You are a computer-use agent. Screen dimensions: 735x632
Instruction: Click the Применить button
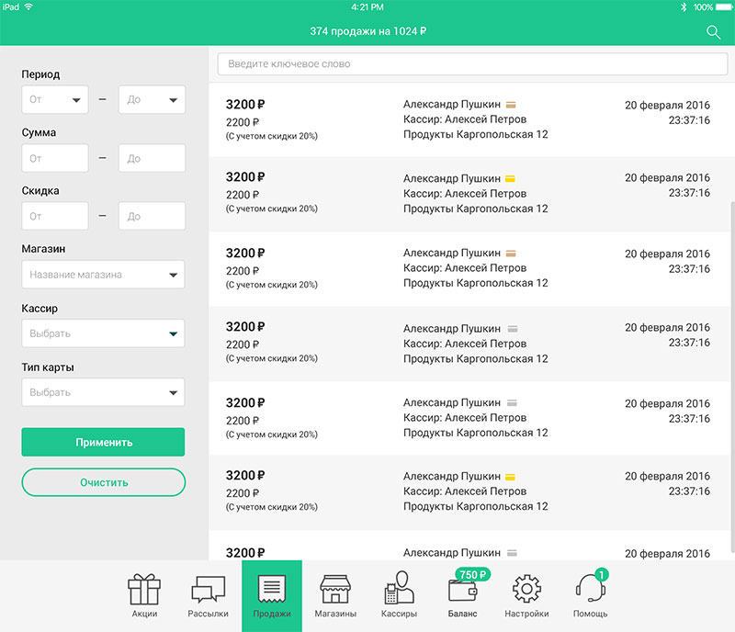point(103,441)
